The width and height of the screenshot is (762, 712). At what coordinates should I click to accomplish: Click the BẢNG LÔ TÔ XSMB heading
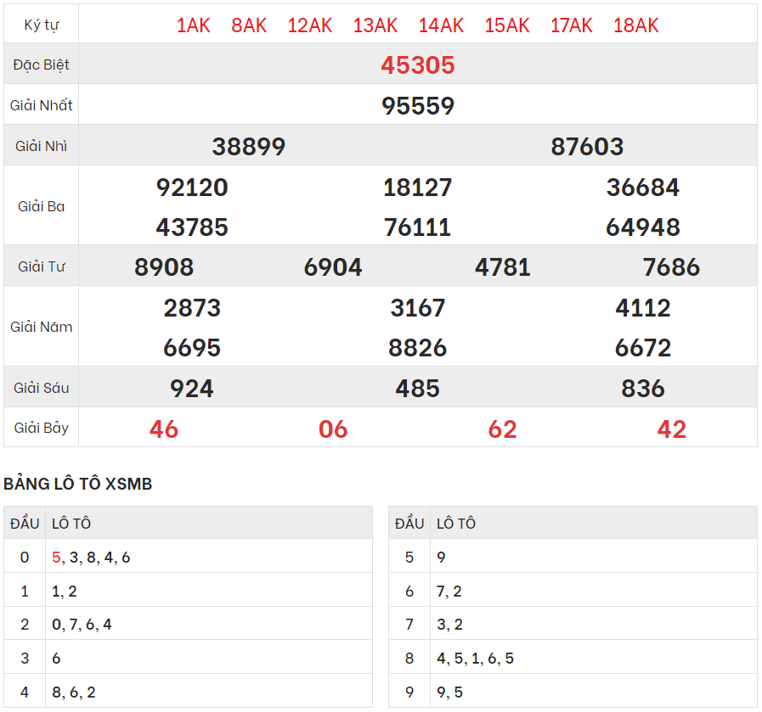(x=78, y=484)
